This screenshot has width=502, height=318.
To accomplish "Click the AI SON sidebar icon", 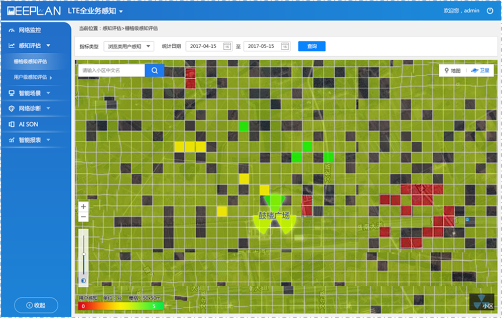I will point(12,124).
